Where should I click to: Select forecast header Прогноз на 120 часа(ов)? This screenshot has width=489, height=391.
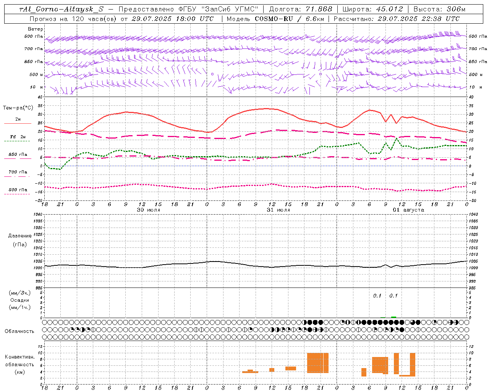(73, 19)
